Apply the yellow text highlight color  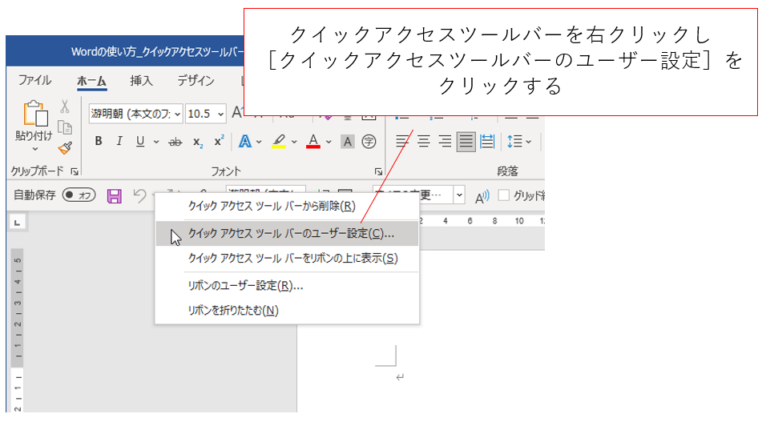(x=279, y=142)
